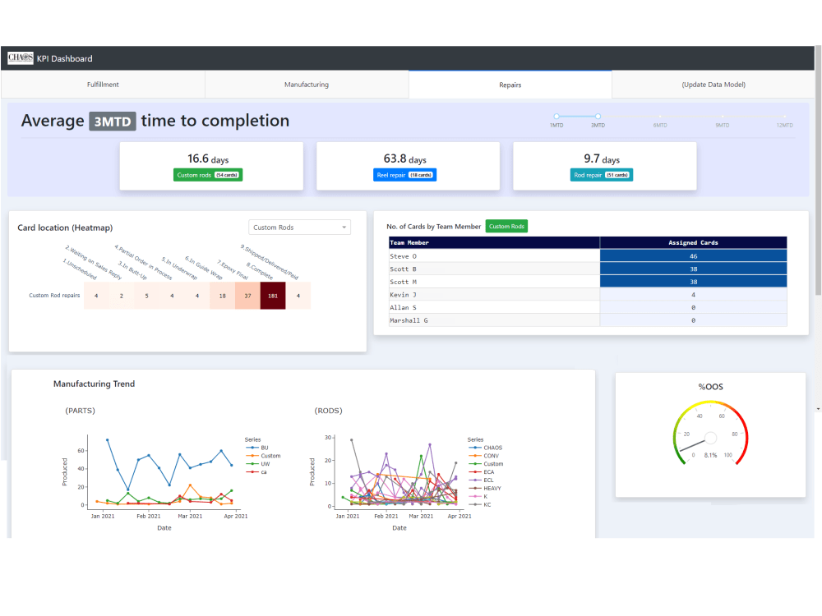This screenshot has height=616, width=822.
Task: Switch to the Manufacturing tab
Action: click(306, 84)
